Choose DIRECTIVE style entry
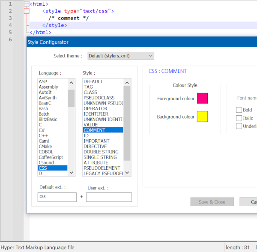 (103, 147)
